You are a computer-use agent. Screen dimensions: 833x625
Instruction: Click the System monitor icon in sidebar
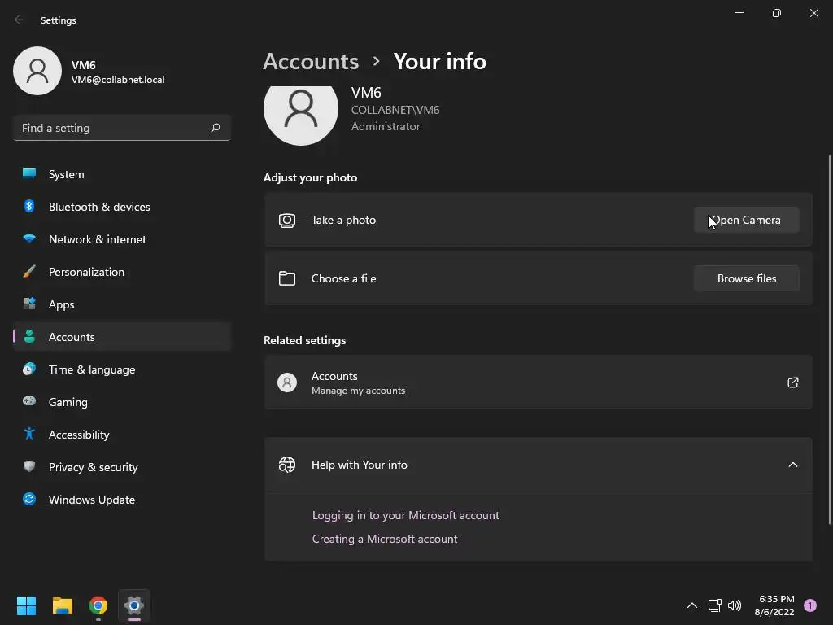(29, 174)
